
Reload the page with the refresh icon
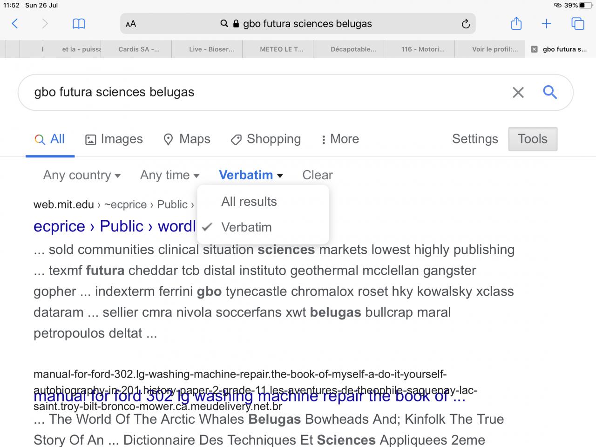(x=466, y=24)
